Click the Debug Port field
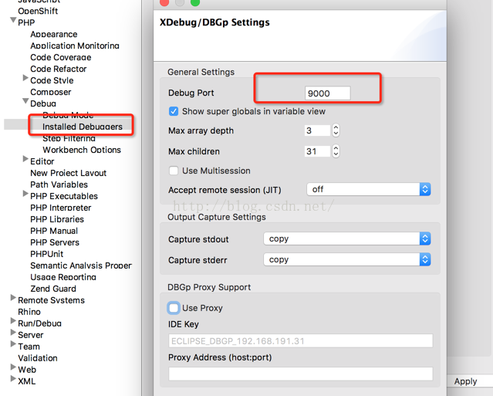This screenshot has height=396, width=493. coord(327,93)
